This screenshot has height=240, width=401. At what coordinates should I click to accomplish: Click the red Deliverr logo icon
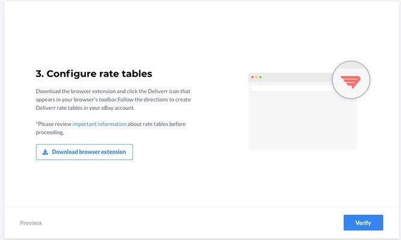click(350, 82)
